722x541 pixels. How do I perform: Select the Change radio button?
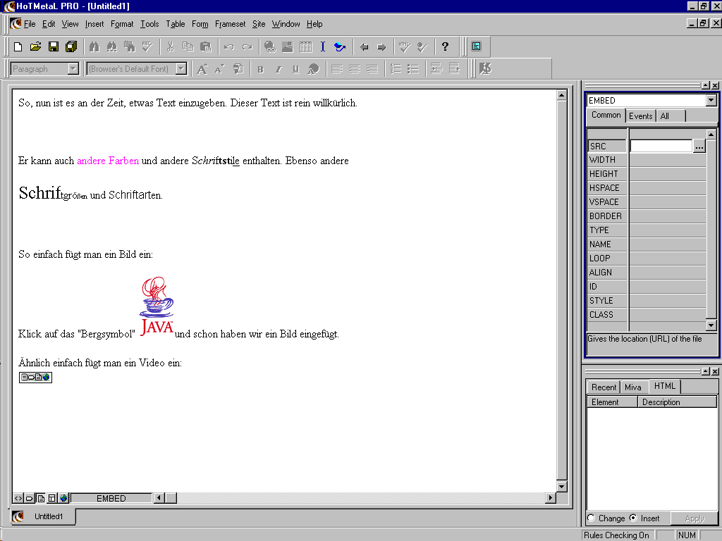point(591,518)
